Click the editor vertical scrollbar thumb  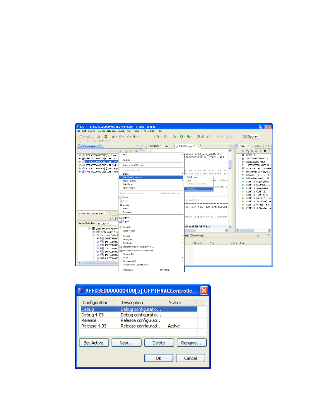click(x=230, y=164)
